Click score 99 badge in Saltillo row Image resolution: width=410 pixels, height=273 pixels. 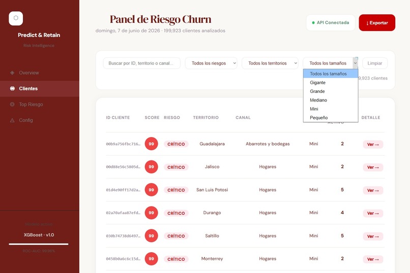tap(151, 236)
